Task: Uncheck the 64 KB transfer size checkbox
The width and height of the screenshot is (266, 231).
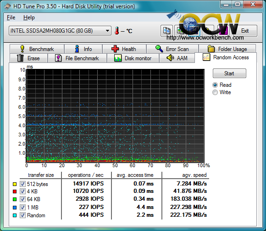Action: tap(22, 199)
